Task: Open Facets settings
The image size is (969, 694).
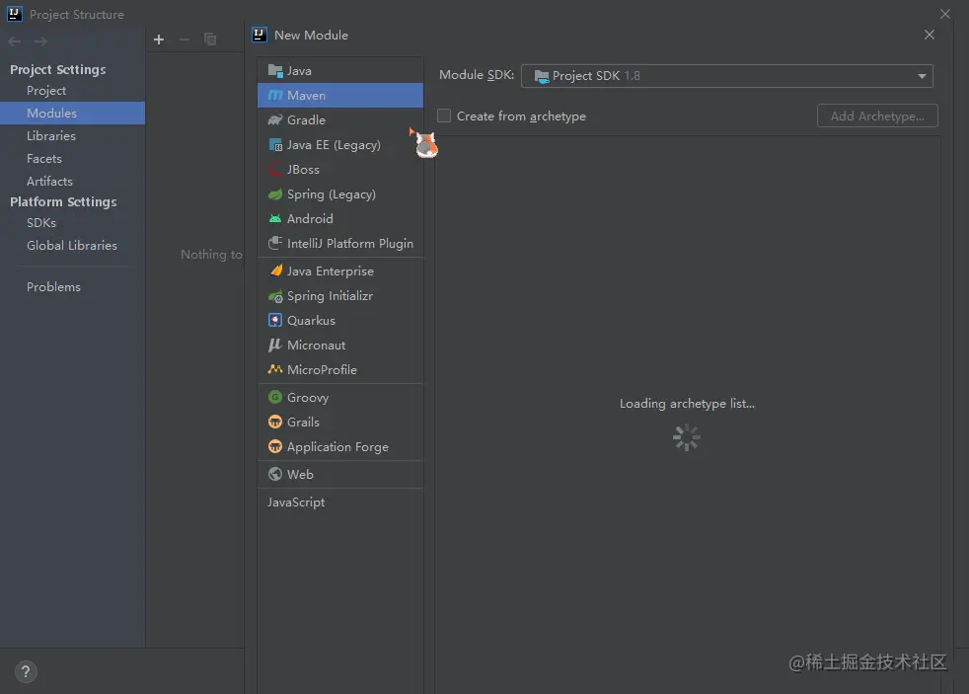Action: pyautogui.click(x=44, y=159)
